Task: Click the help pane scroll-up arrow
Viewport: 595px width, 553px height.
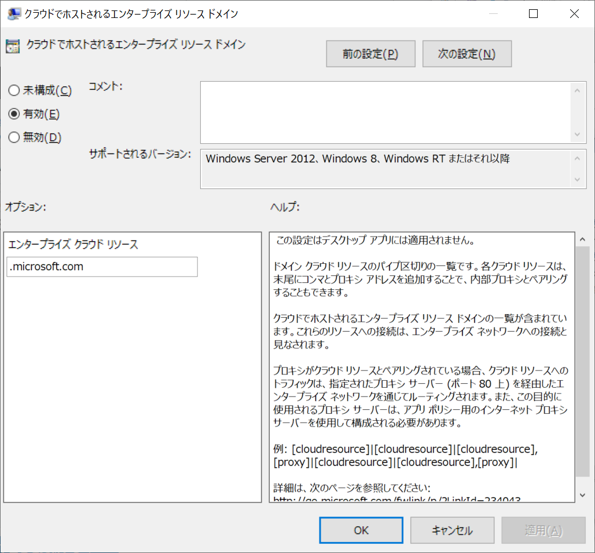Action: click(582, 239)
